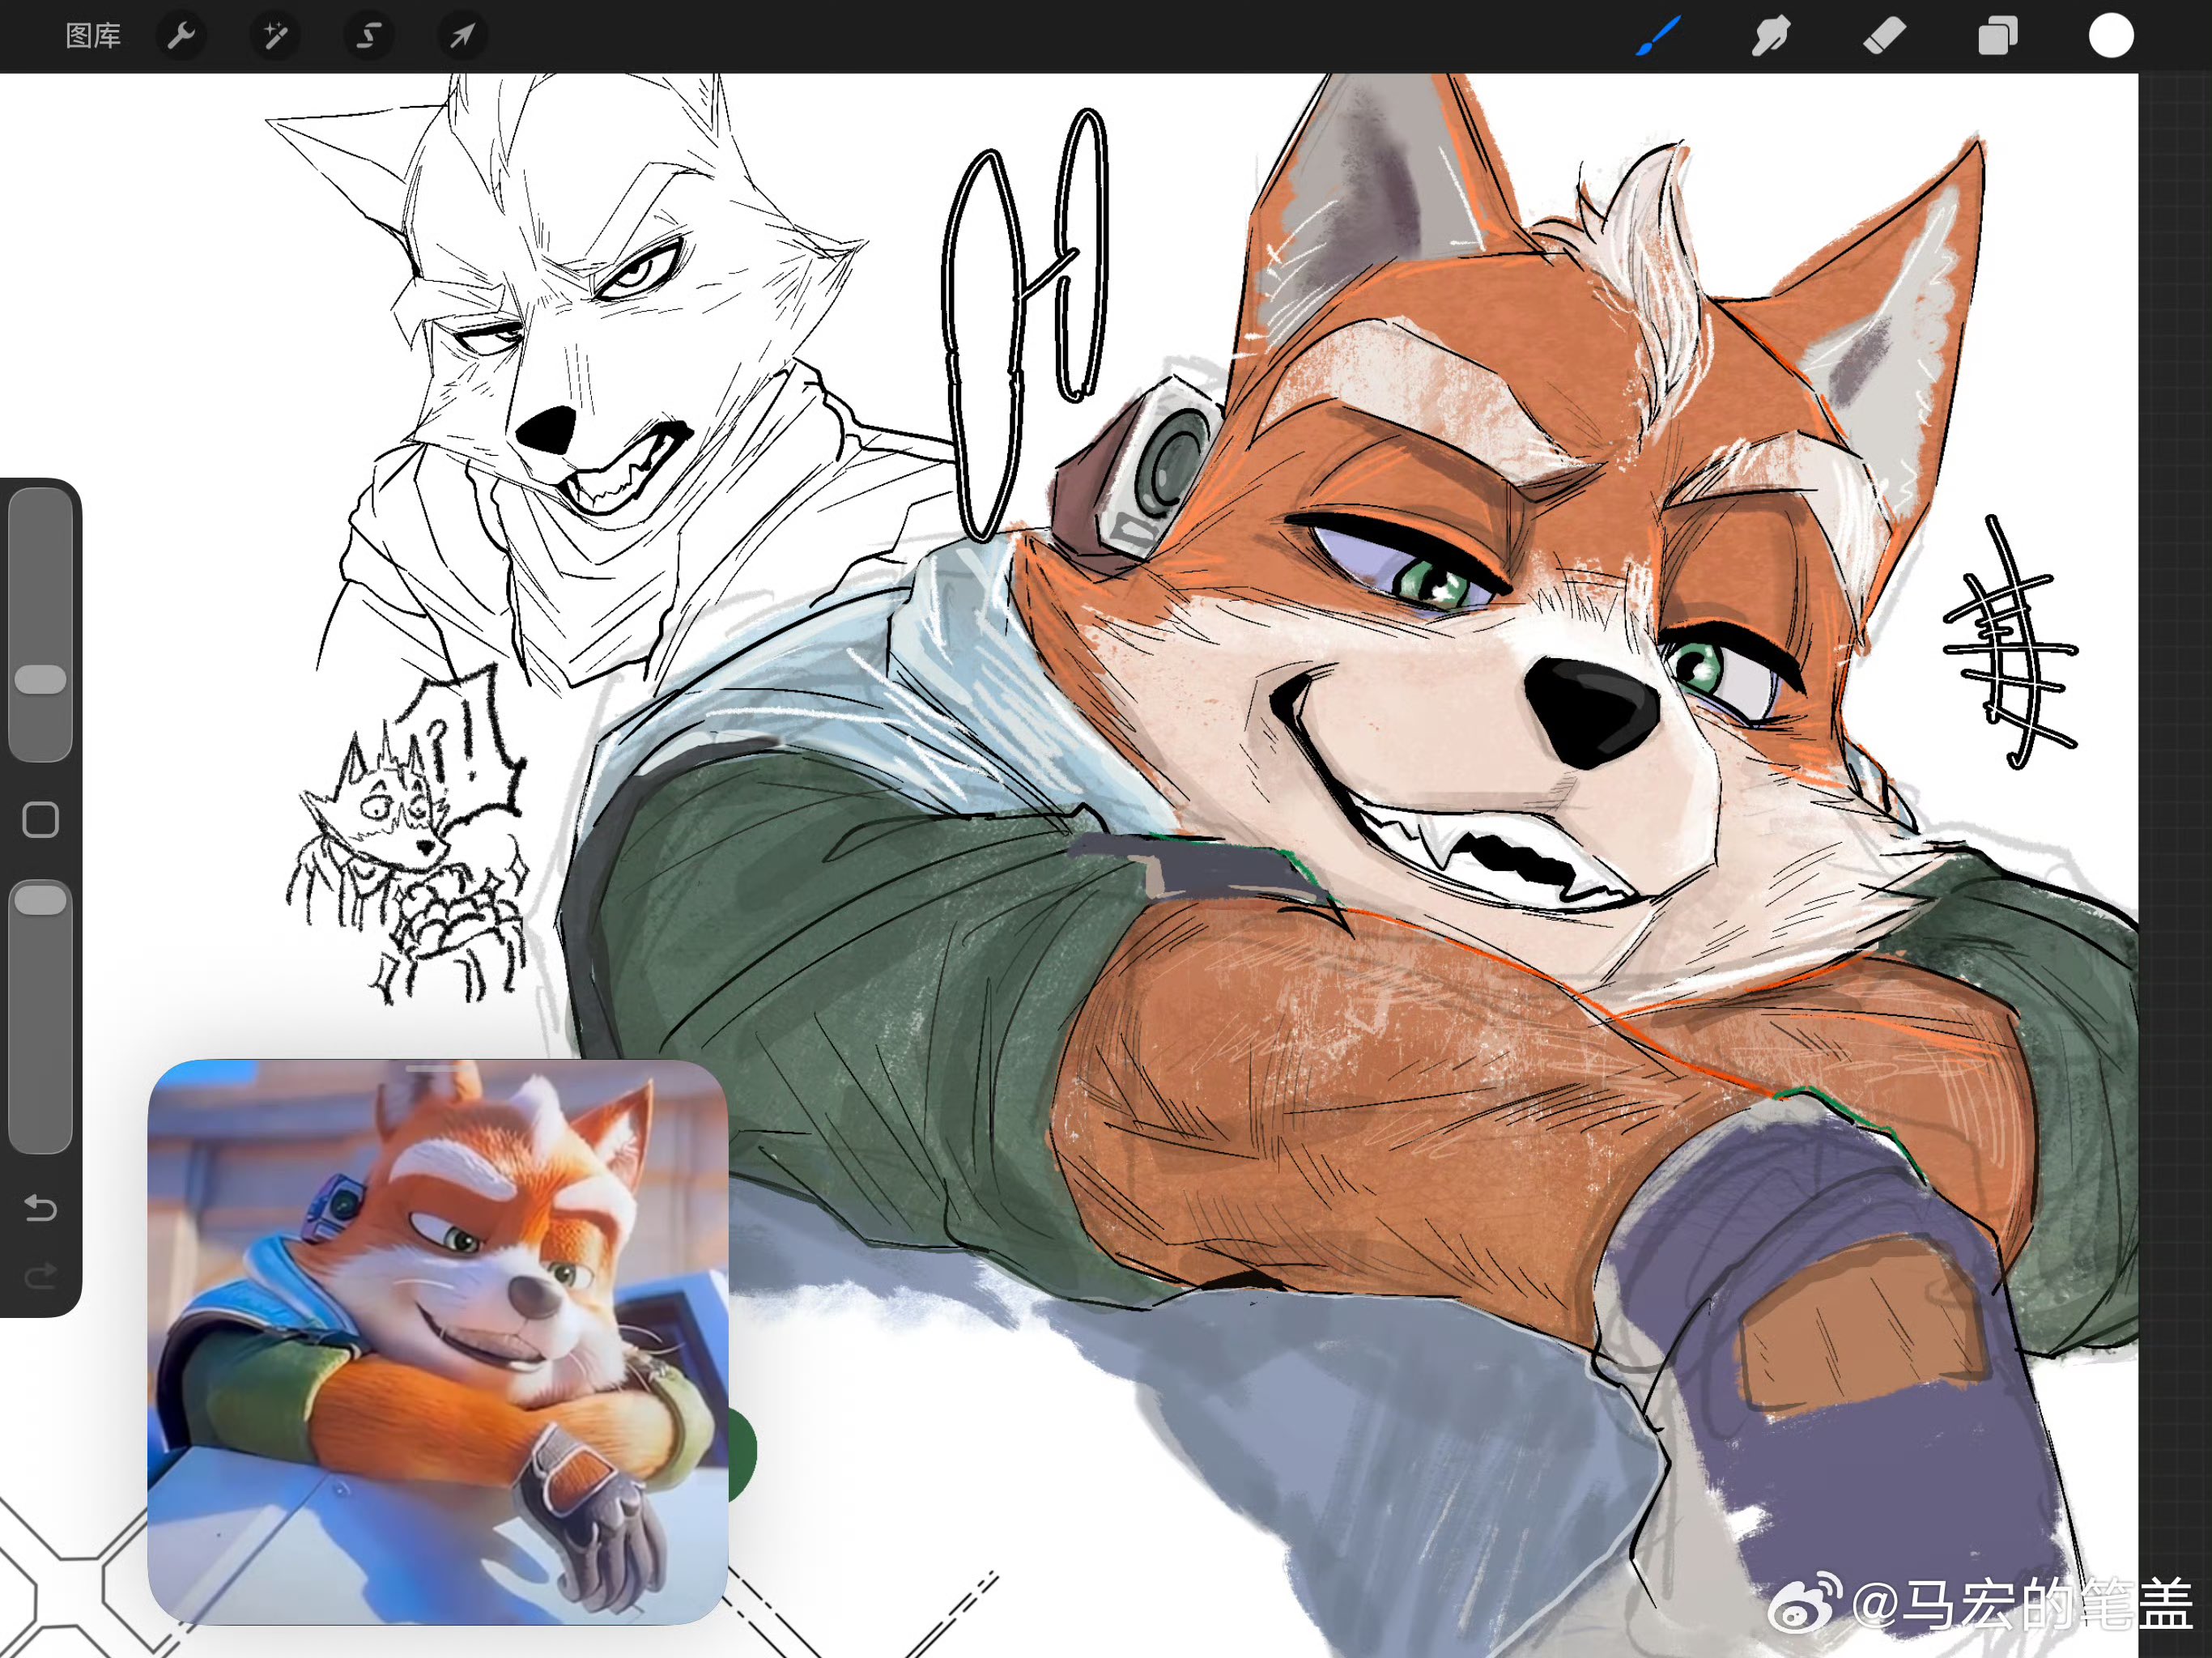Select the Selection S tool
The width and height of the screenshot is (2212, 1658).
click(368, 36)
